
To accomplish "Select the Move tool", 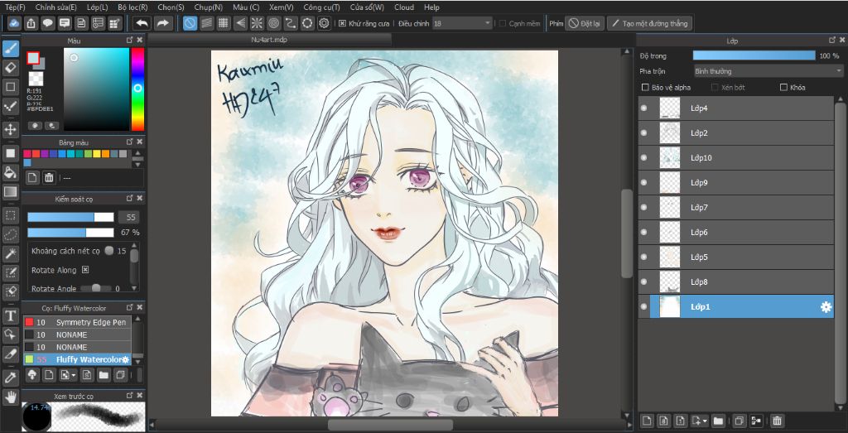I will (10, 129).
